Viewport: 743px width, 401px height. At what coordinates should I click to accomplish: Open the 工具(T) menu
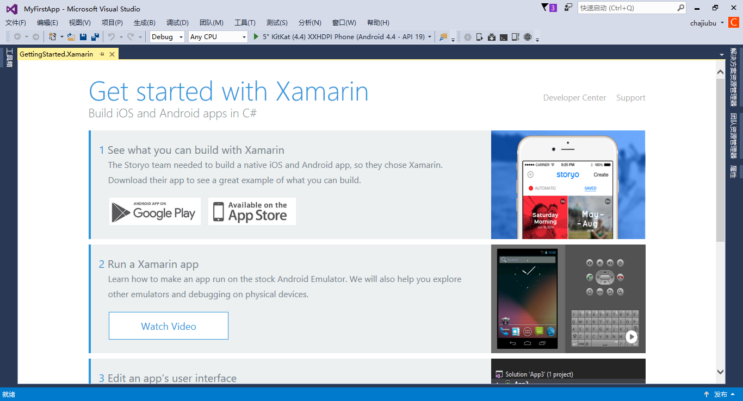point(245,23)
